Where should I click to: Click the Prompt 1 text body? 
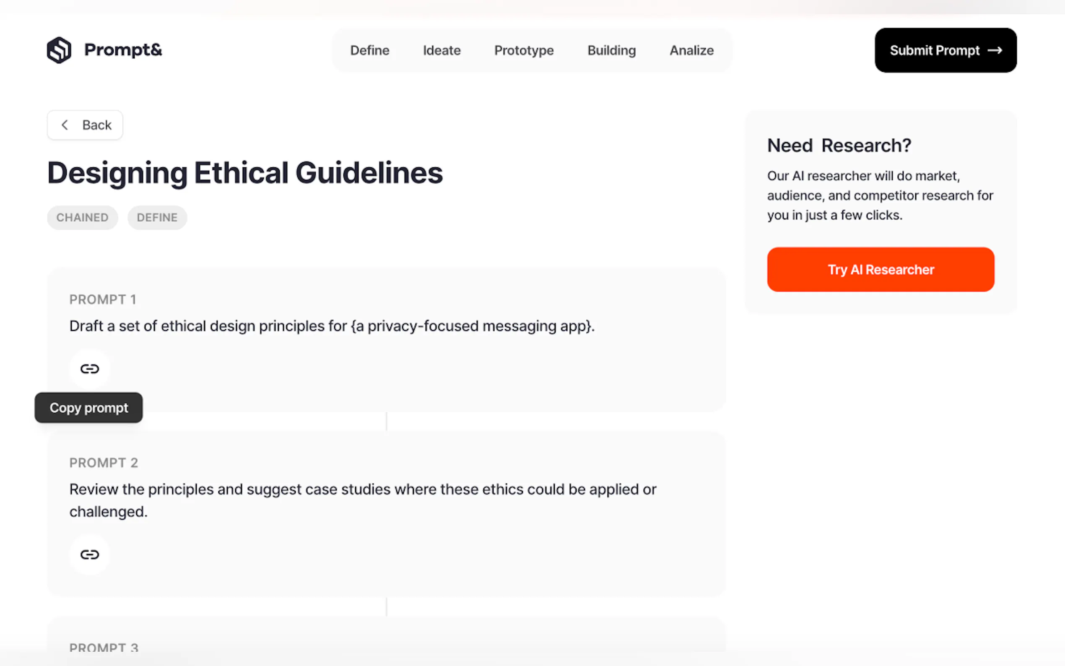[x=332, y=326]
